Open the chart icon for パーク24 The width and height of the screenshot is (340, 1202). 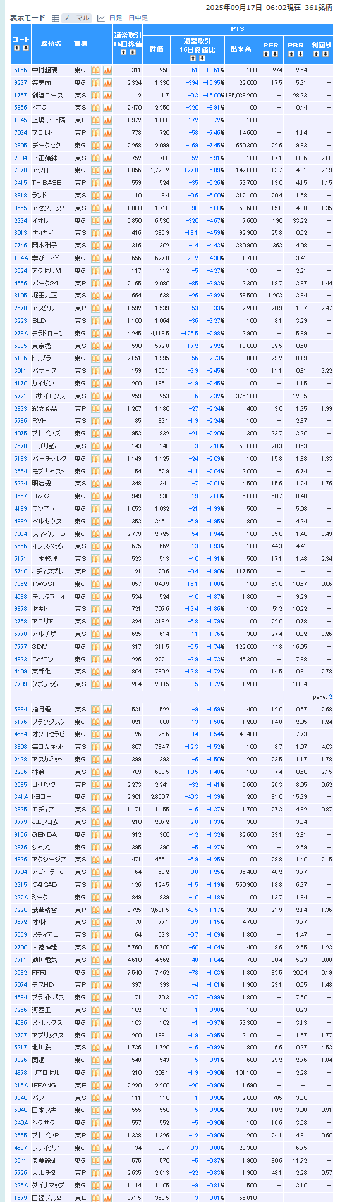pyautogui.click(x=107, y=284)
